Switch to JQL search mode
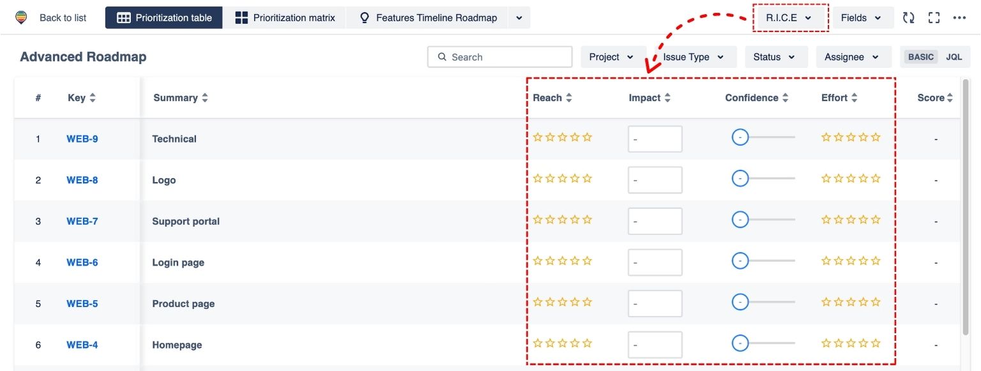Viewport: 981px width, 371px height. (954, 57)
